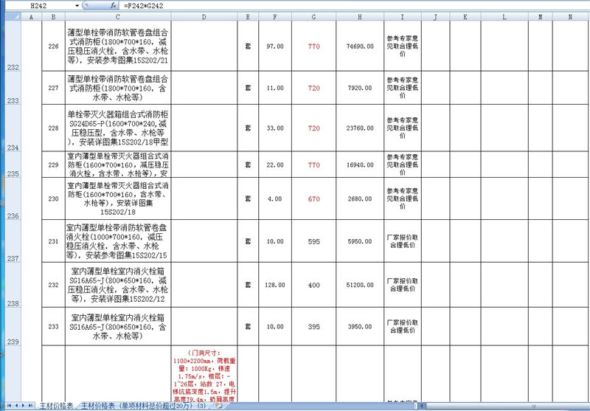Select column D header
Screen dimensions: 590x411
point(204,16)
